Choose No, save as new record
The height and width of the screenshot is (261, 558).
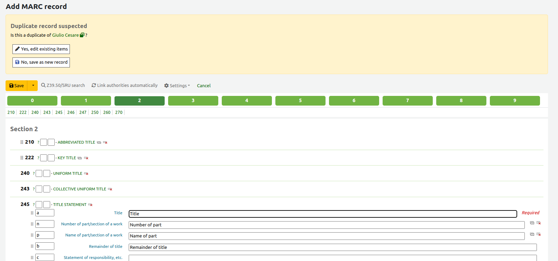[x=41, y=62]
